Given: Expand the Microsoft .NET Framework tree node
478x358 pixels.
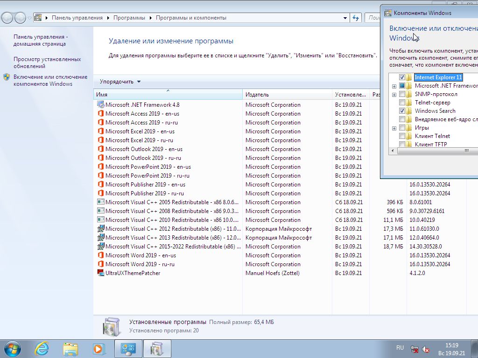Looking at the screenshot, I should pyautogui.click(x=394, y=86).
